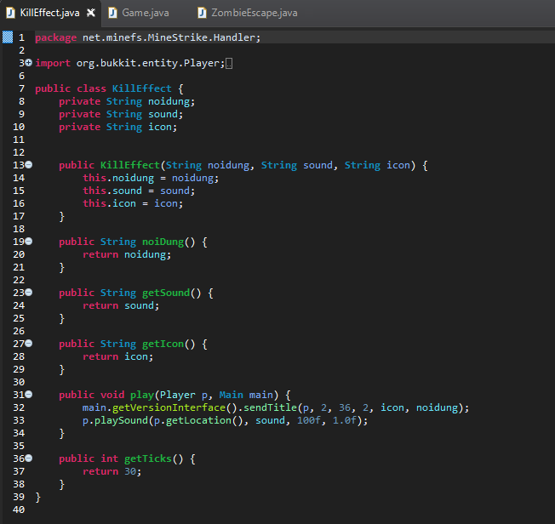Collapse the KillEffect constructor at line 13
This screenshot has width=555, height=524.
pyautogui.click(x=28, y=165)
